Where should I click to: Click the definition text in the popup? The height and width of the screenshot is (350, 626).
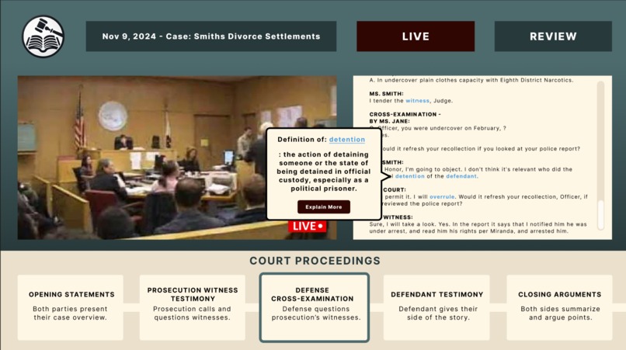click(323, 172)
